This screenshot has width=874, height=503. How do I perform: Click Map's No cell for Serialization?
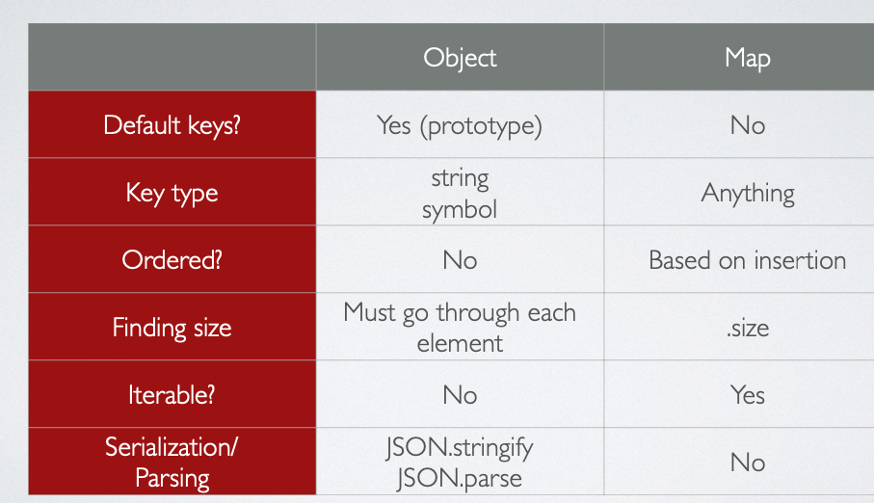tap(739, 462)
